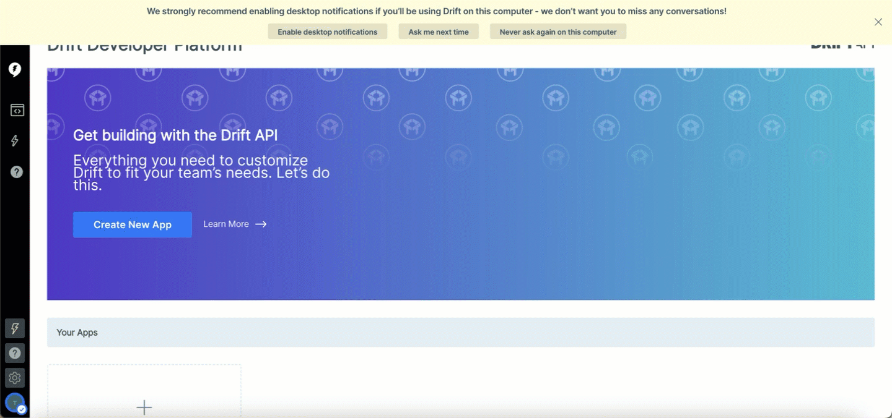892x418 pixels.
Task: Choose Ask me next time
Action: pos(439,31)
